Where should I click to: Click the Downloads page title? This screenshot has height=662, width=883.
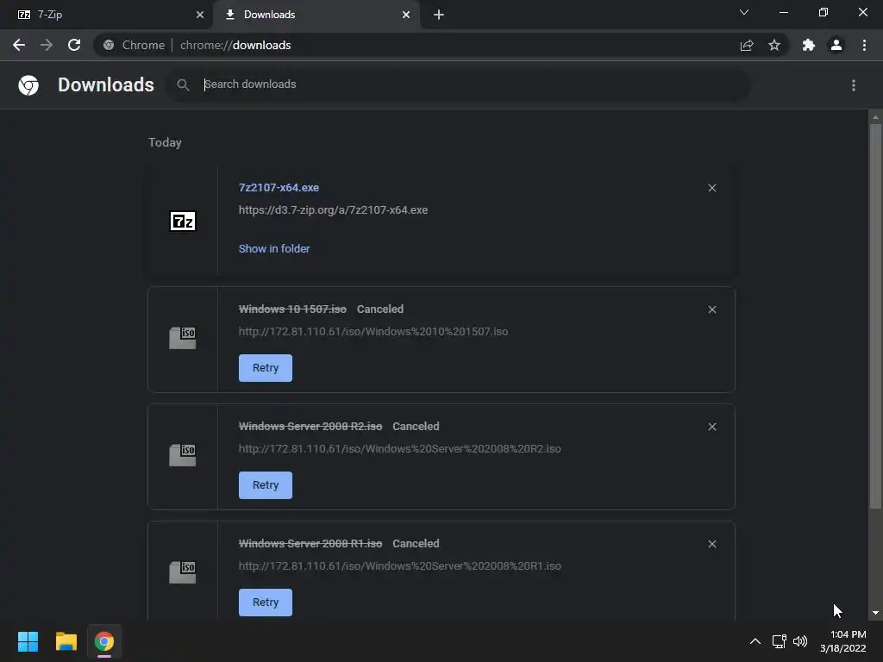tap(106, 84)
